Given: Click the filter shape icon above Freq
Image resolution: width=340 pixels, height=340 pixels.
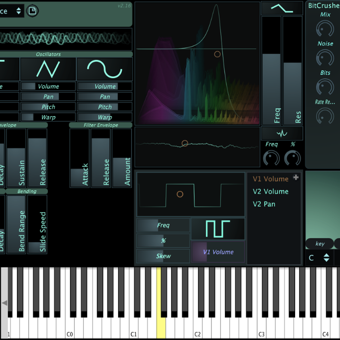Looking at the screenshot, I should pyautogui.click(x=282, y=8).
